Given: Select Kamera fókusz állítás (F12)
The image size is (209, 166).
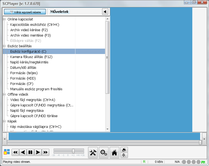Looking at the screenshot, I should coord(31,57).
